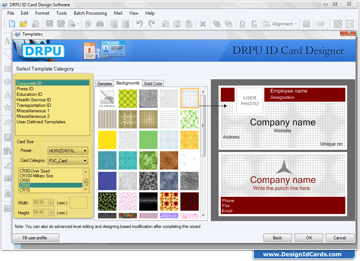Click the Fill user profile button
The width and height of the screenshot is (360, 261).
35,238
